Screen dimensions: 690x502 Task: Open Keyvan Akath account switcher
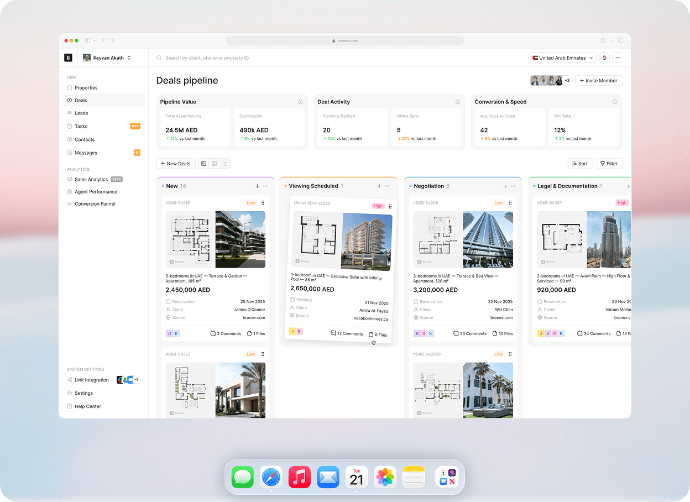107,57
